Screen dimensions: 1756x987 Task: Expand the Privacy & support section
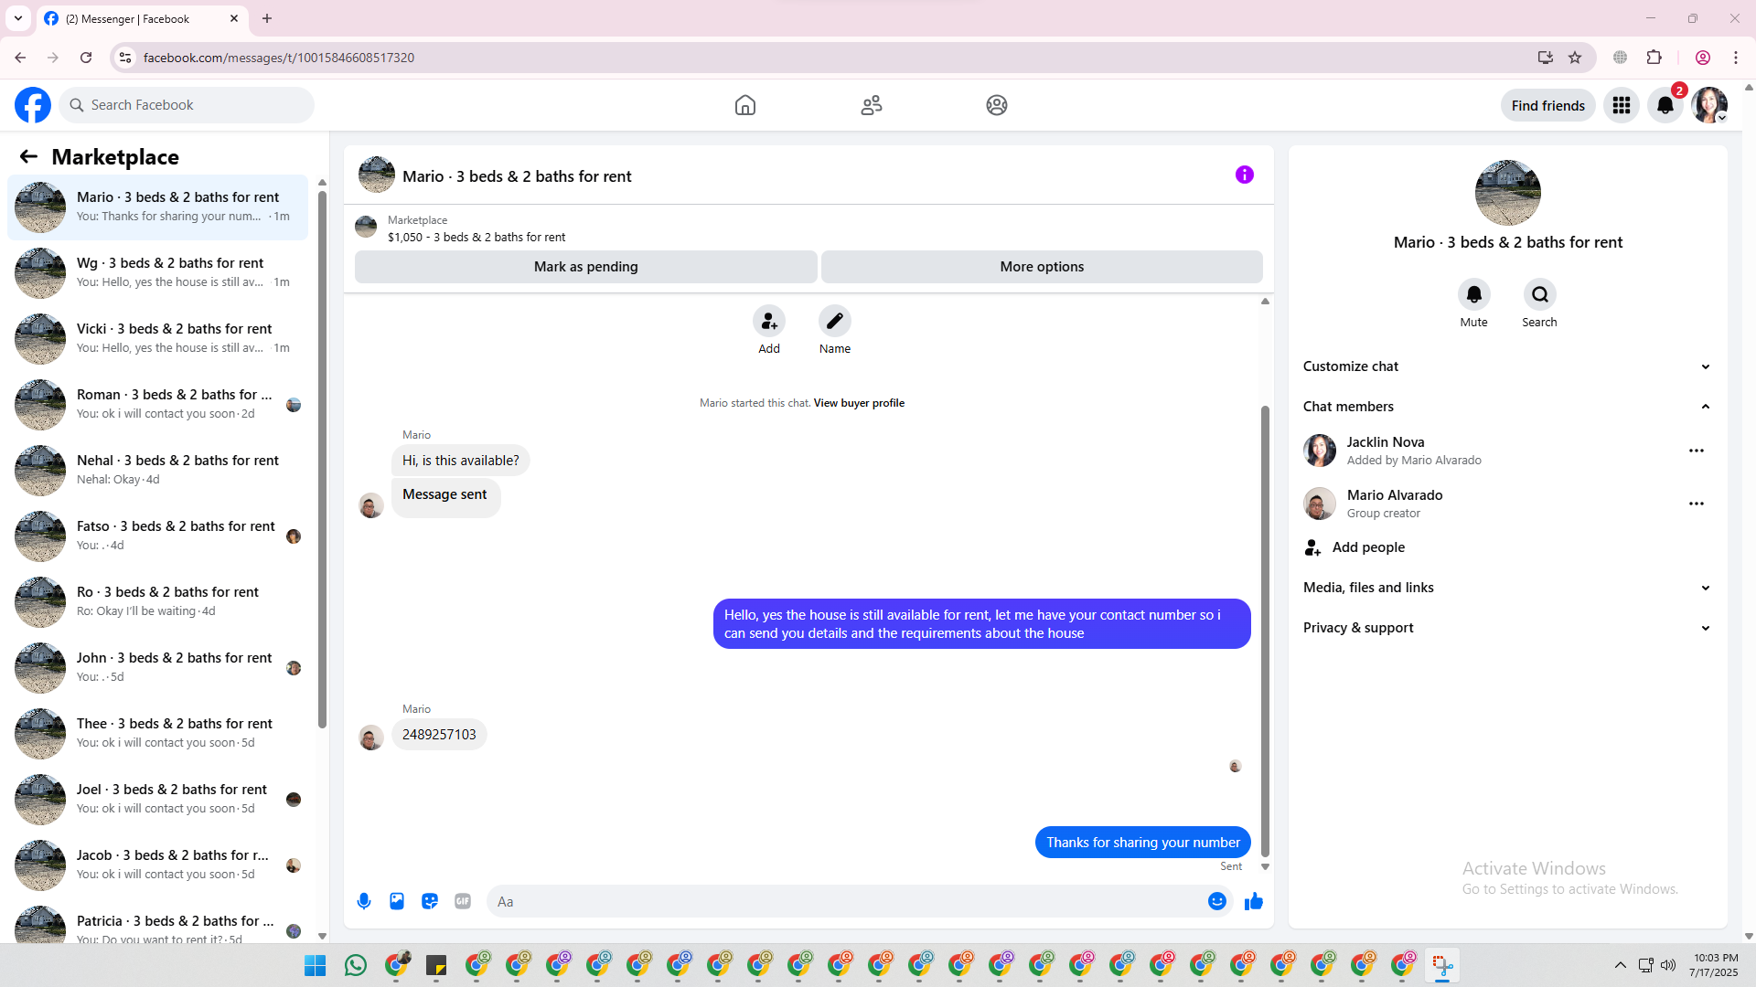pos(1508,628)
